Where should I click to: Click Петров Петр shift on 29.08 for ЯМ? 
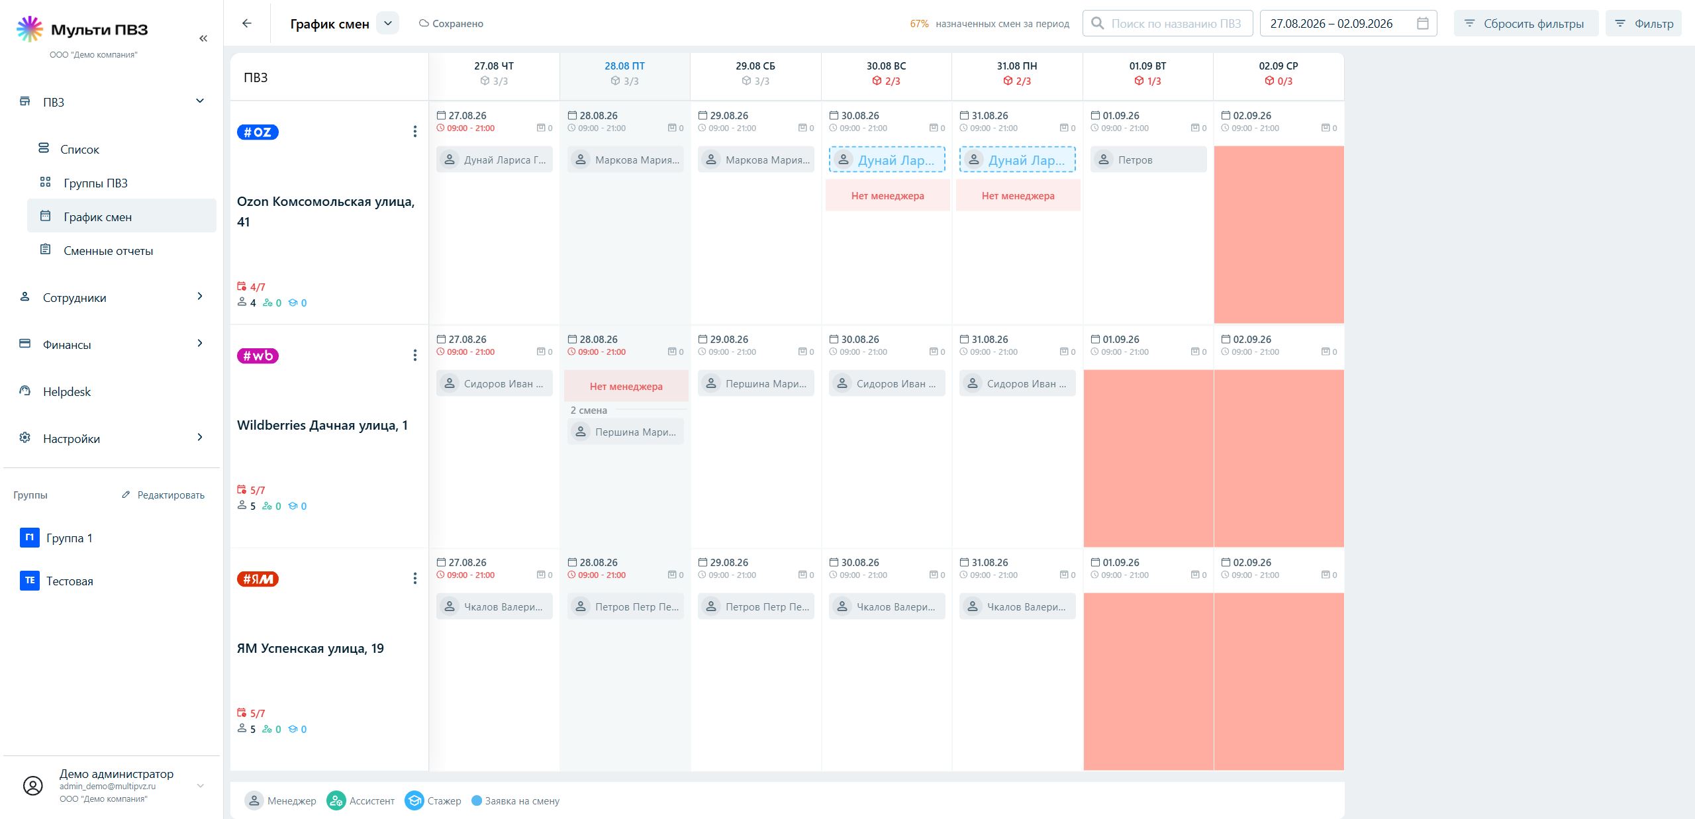click(x=755, y=606)
